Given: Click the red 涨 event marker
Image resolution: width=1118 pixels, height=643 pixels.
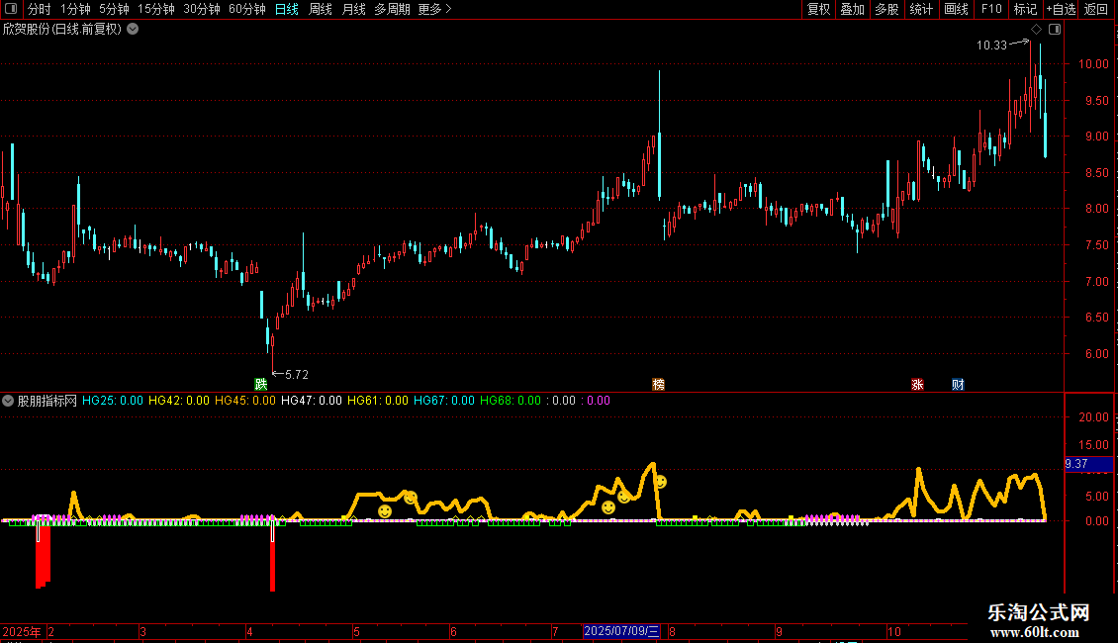Looking at the screenshot, I should click(x=917, y=384).
